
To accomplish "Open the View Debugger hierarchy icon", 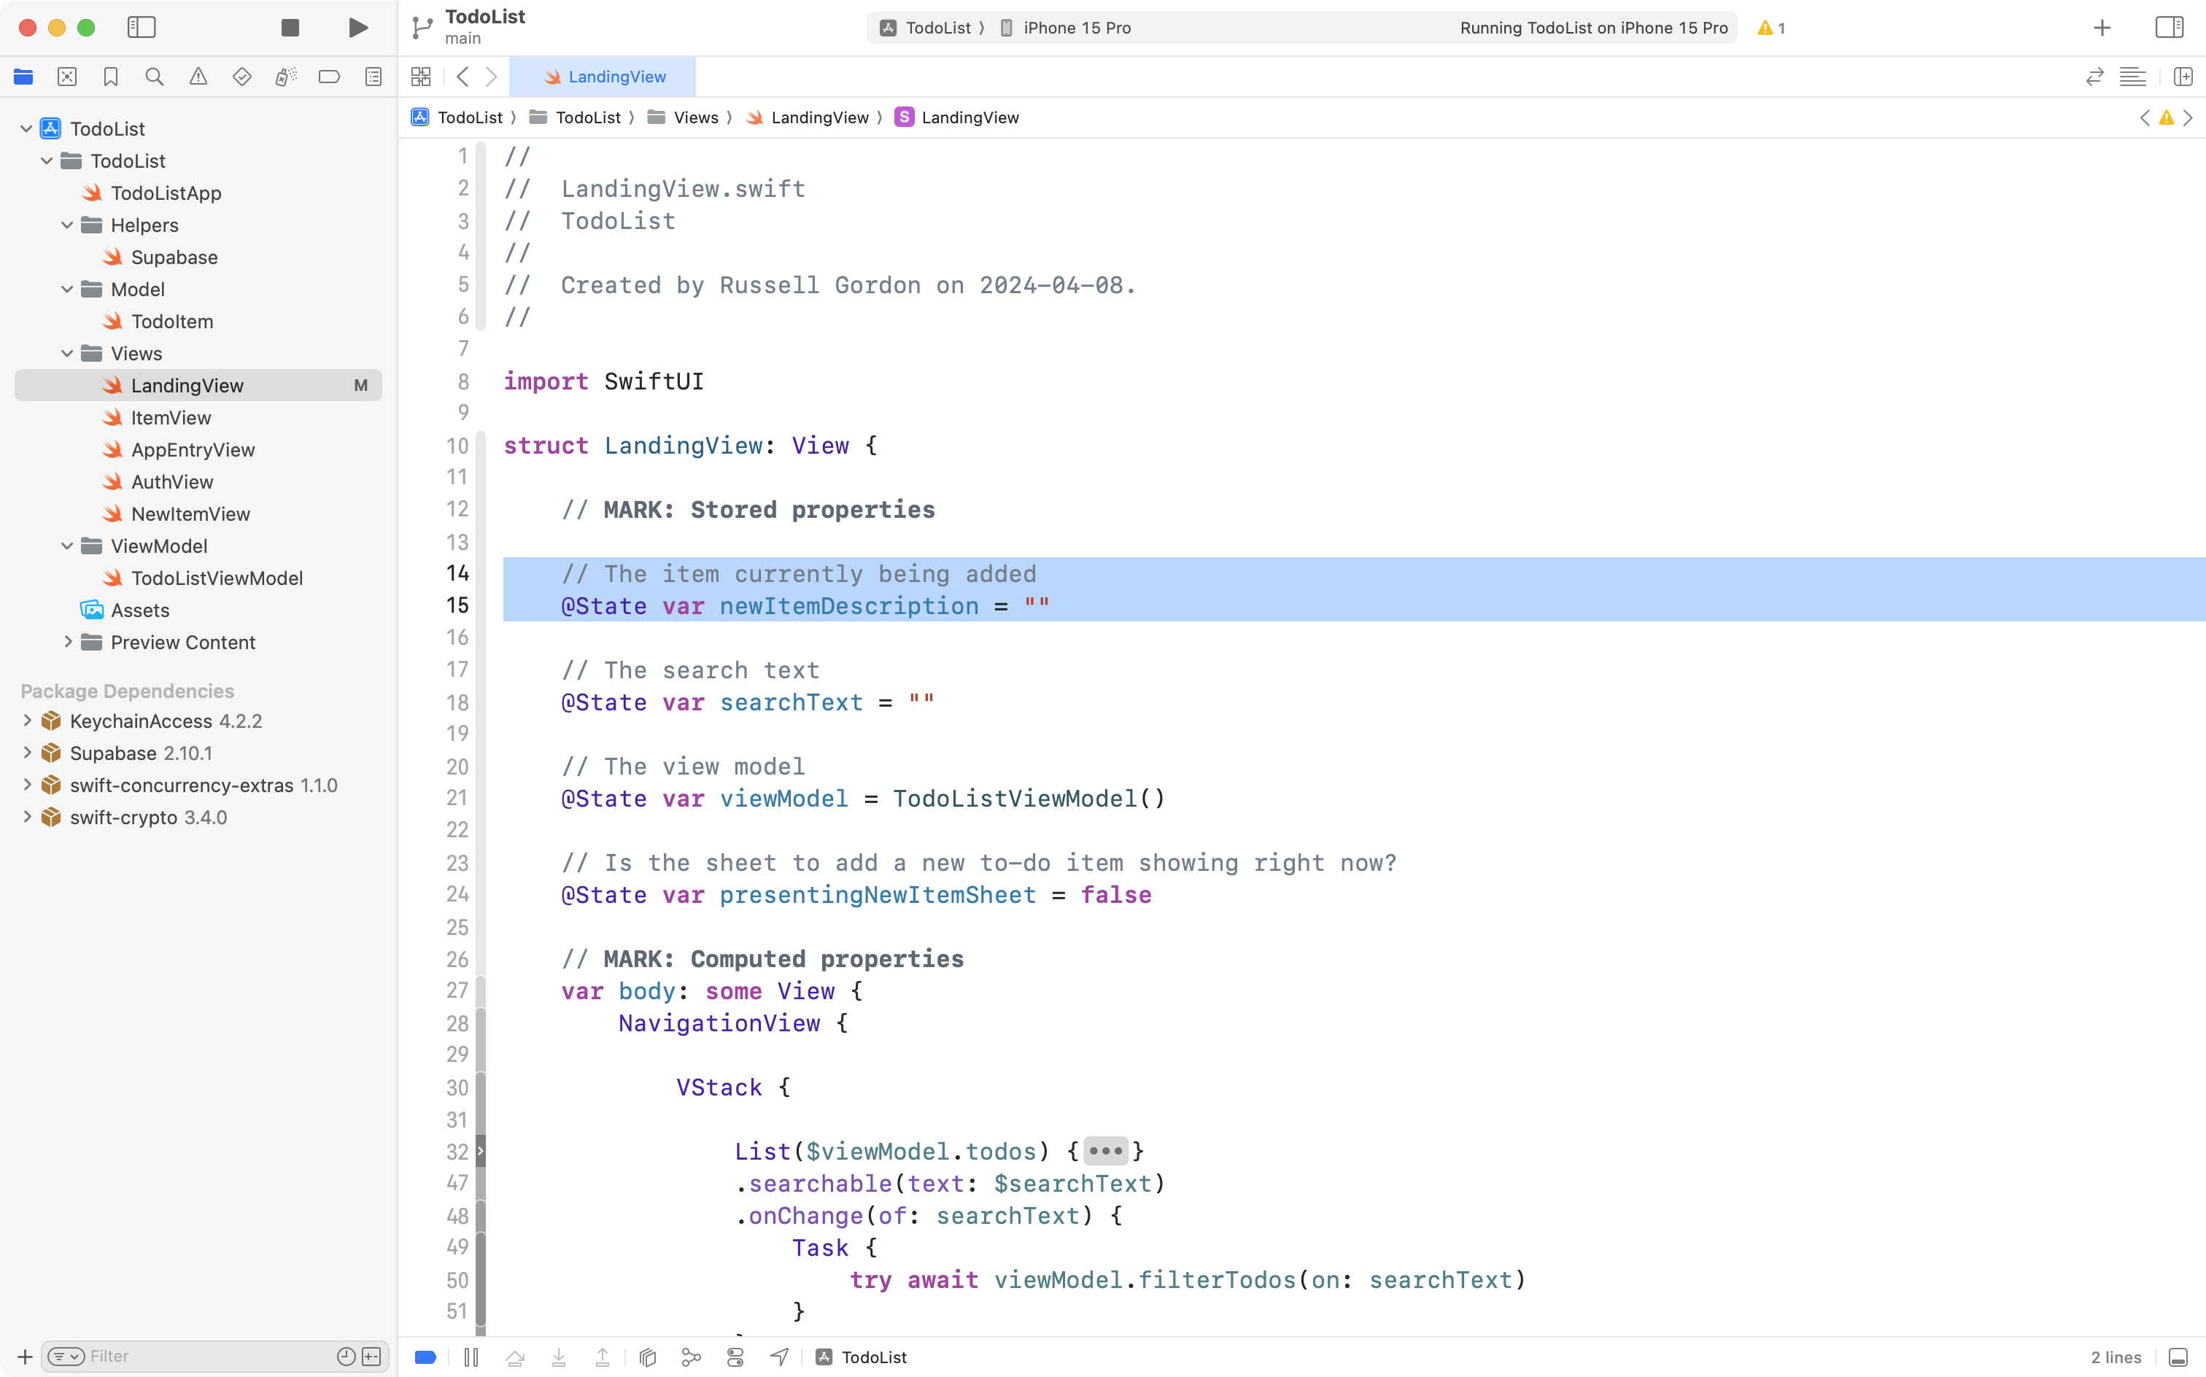I will point(646,1356).
